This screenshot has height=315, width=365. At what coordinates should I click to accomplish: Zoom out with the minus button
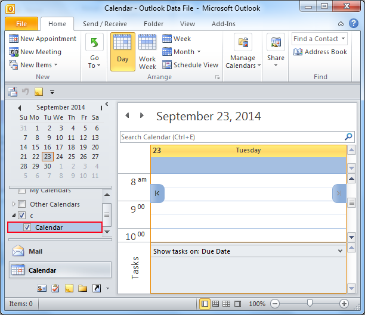click(x=275, y=304)
